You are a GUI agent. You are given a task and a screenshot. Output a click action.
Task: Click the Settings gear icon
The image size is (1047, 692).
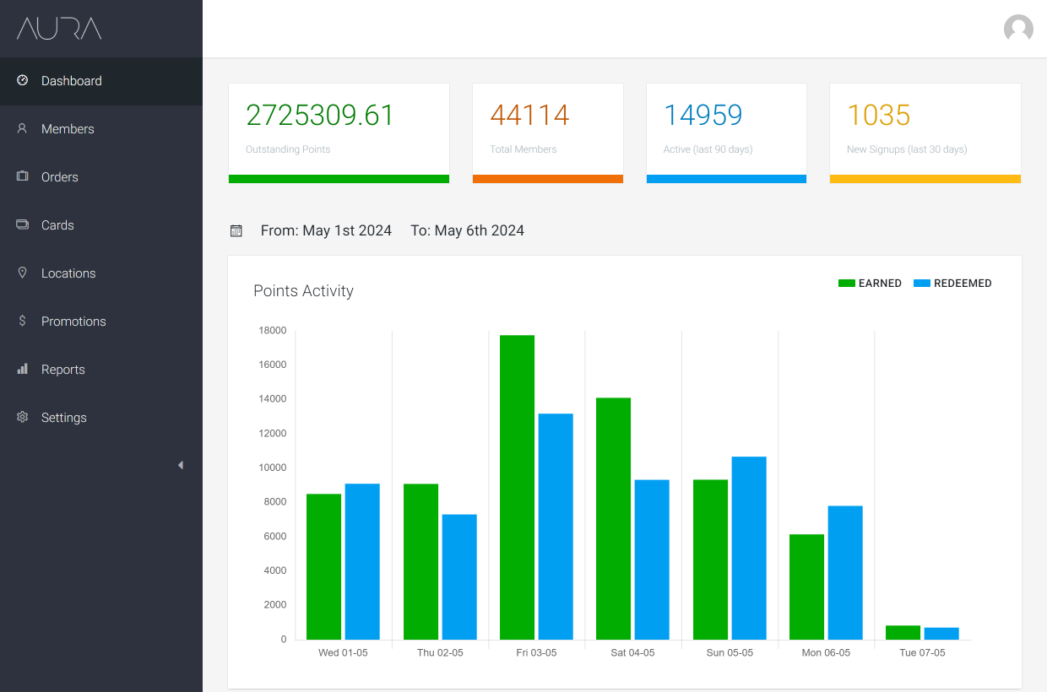click(23, 417)
